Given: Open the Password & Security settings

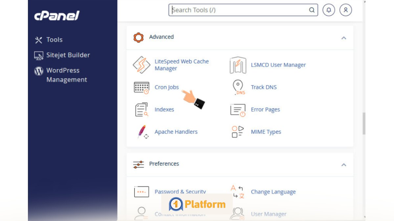Looking at the screenshot, I should point(180,192).
